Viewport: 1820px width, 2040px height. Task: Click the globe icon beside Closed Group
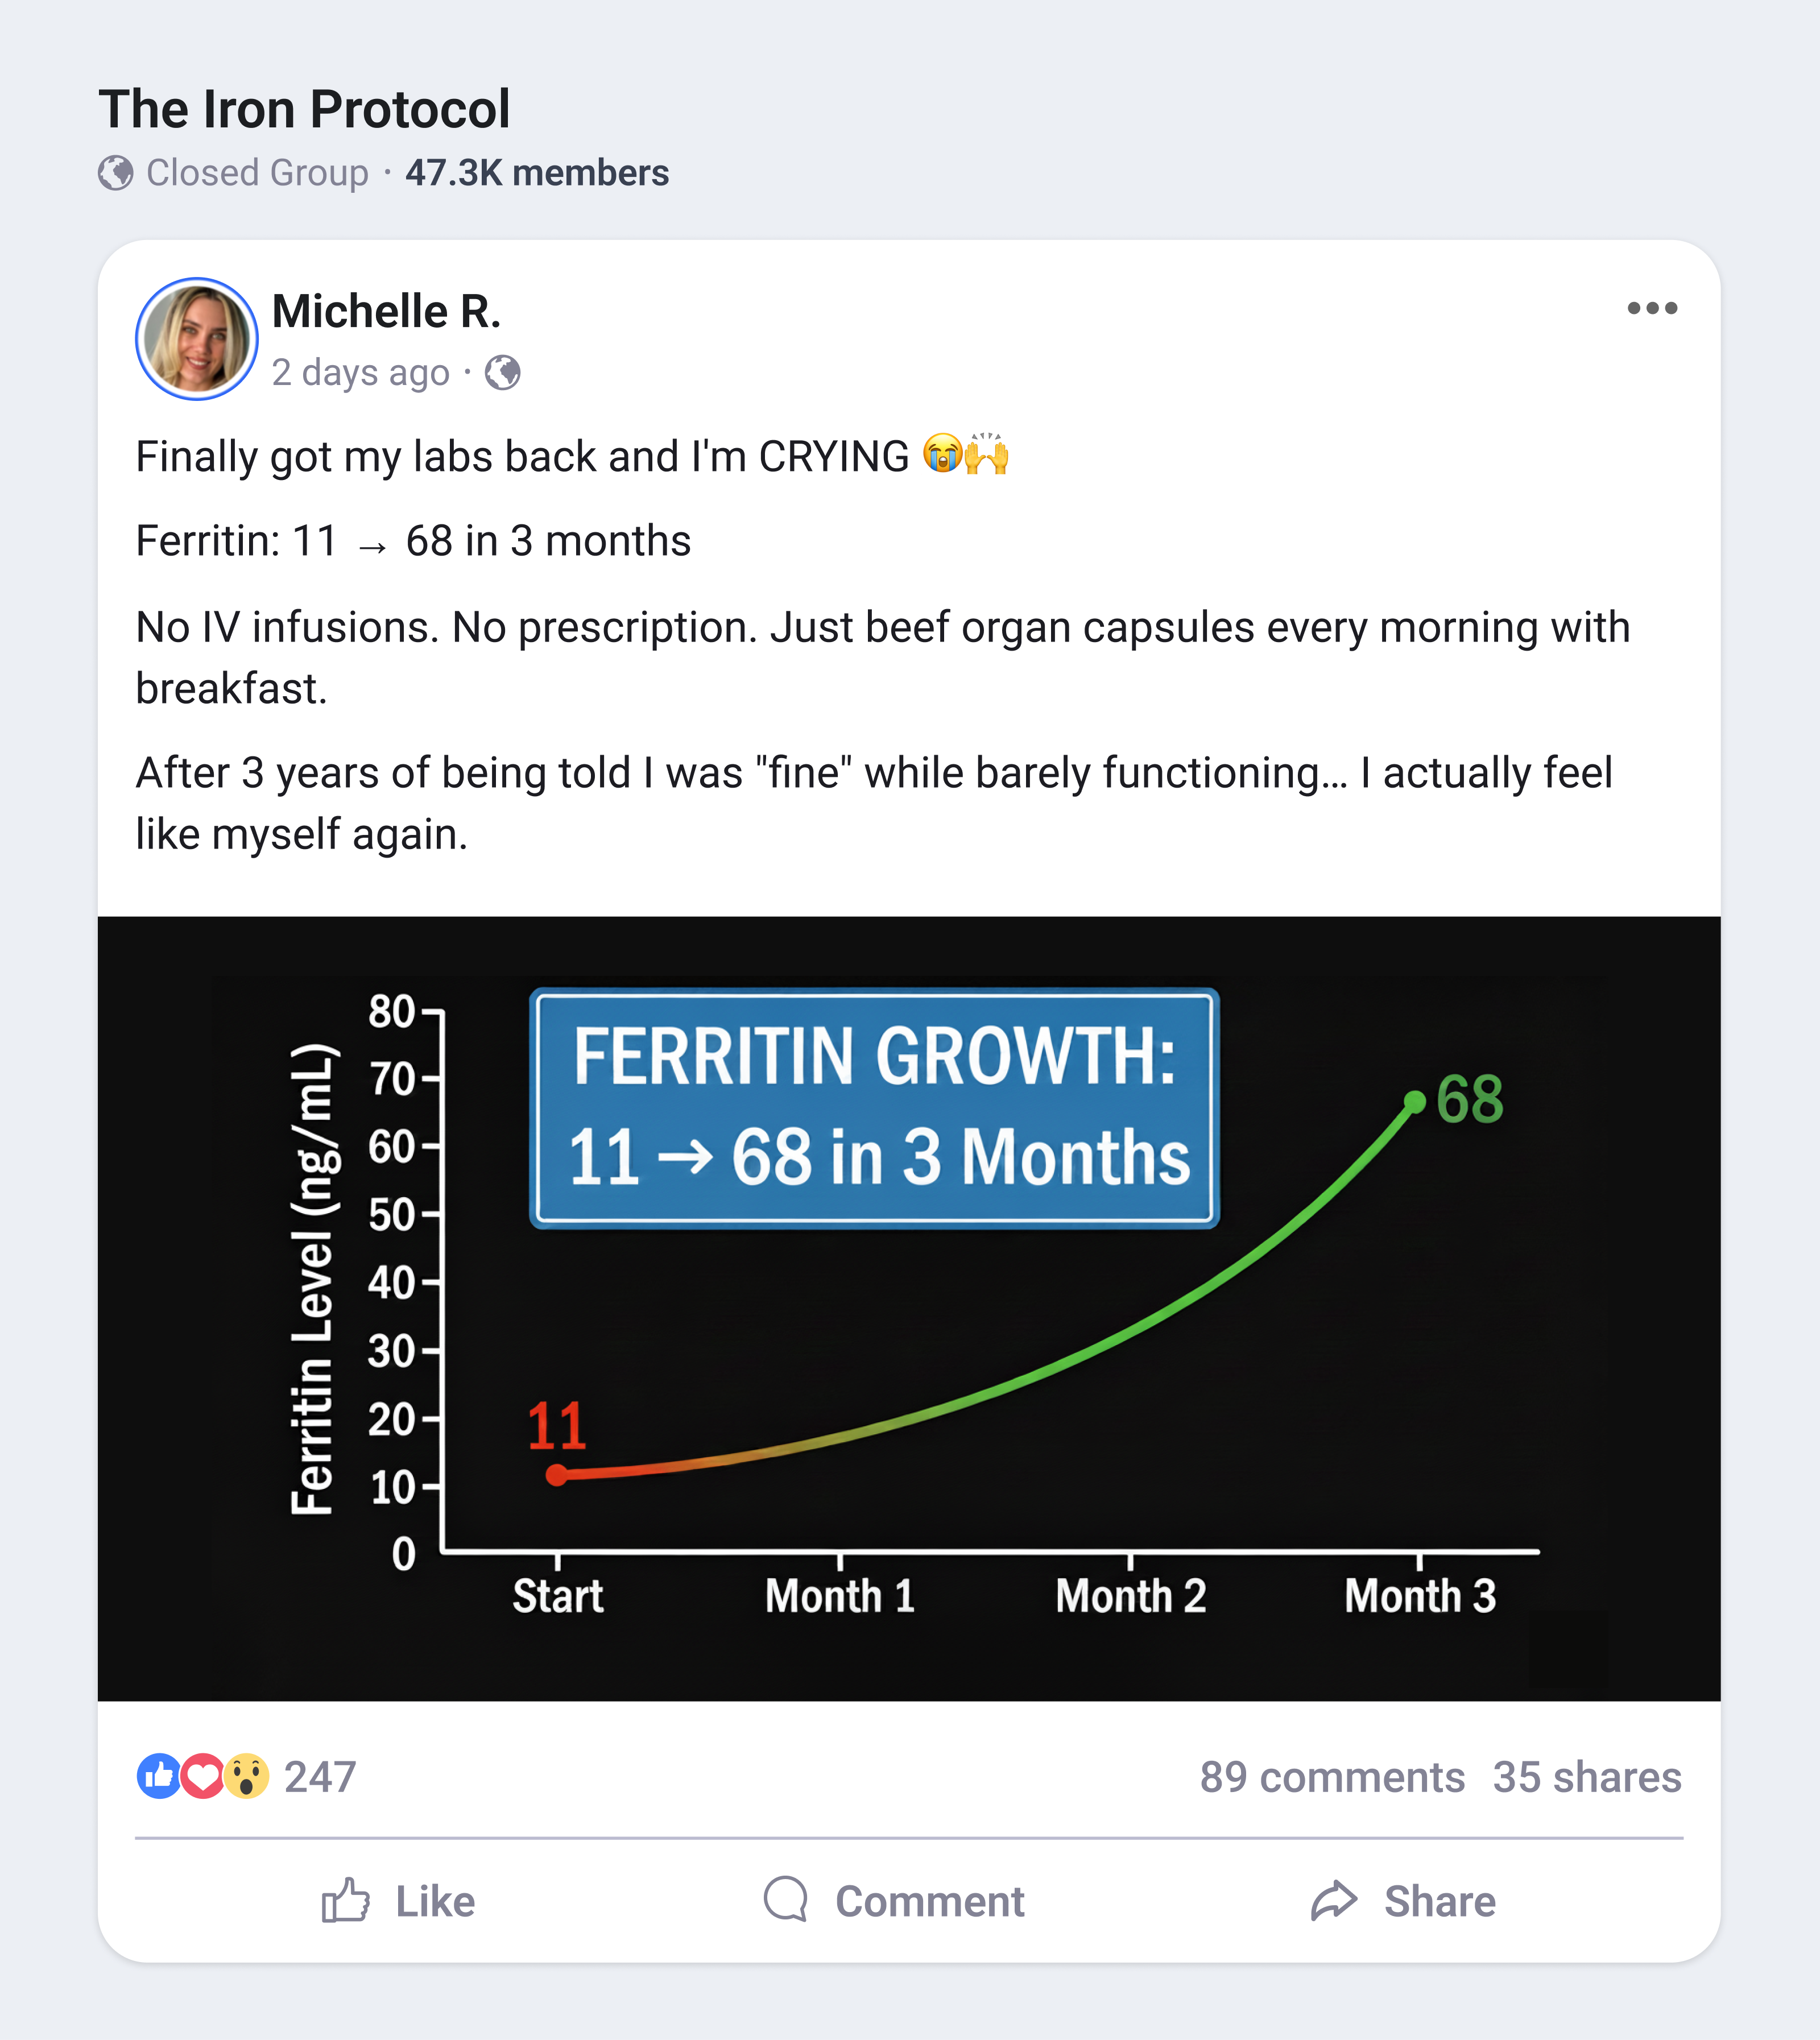(116, 173)
